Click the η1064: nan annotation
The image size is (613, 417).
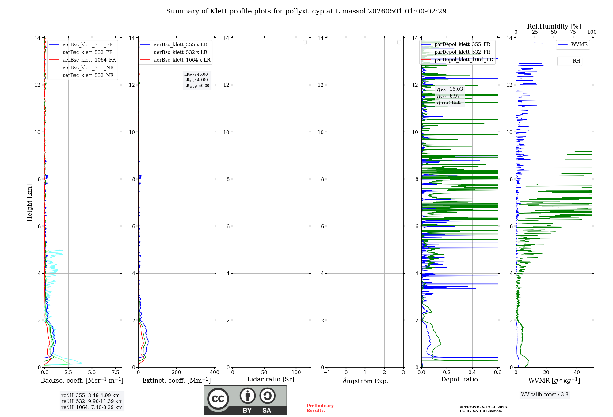[x=449, y=102]
